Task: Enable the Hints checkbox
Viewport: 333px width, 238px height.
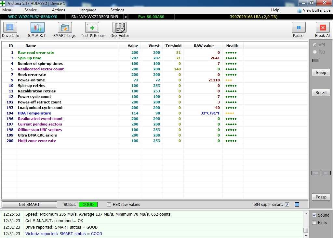Action: 314,223
